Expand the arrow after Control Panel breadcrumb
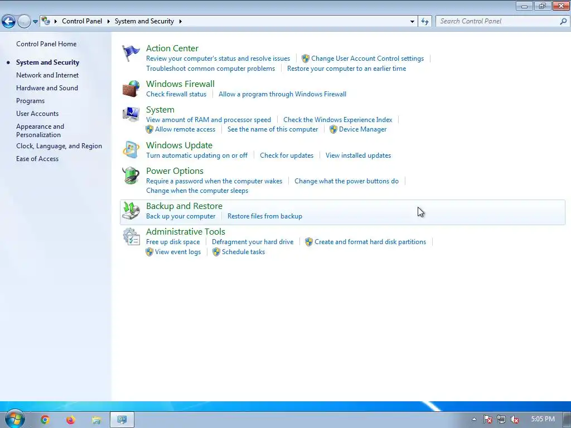571x428 pixels. coord(109,22)
